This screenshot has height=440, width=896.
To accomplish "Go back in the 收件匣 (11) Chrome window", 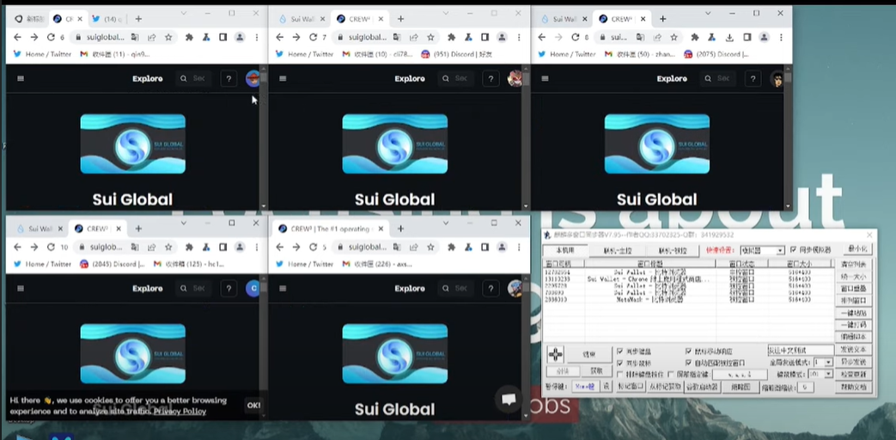I will point(17,37).
